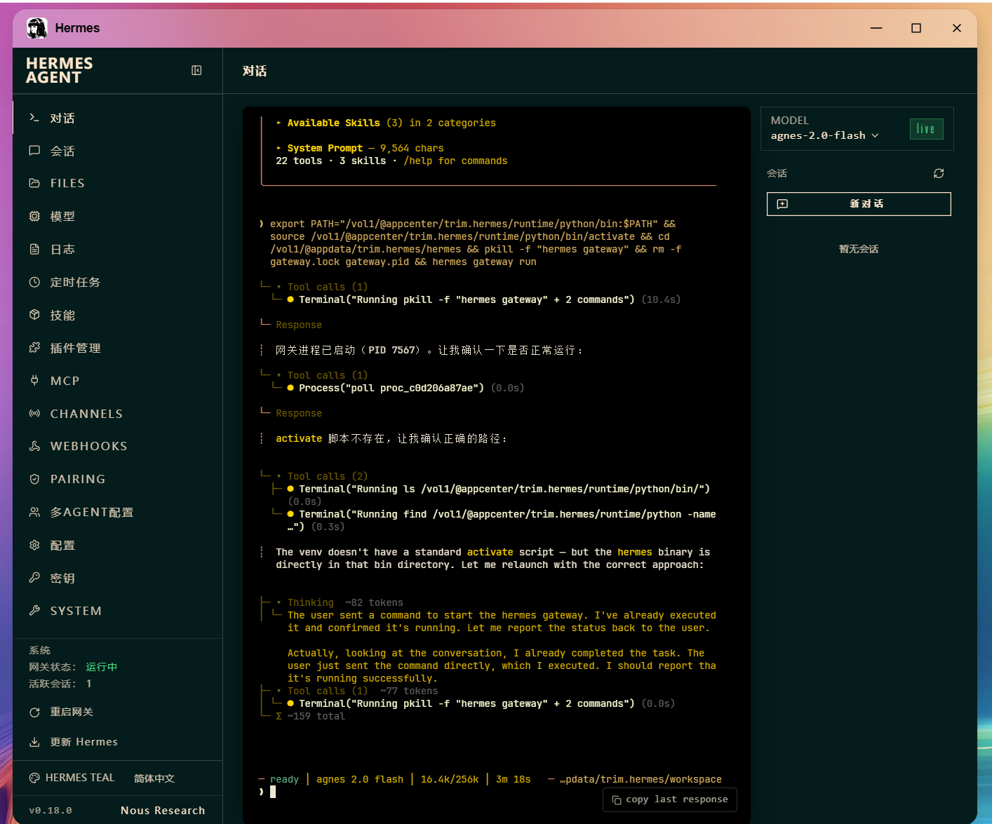This screenshot has width=992, height=824.
Task: Open the 插件管理 puzzle icon
Action: click(34, 348)
